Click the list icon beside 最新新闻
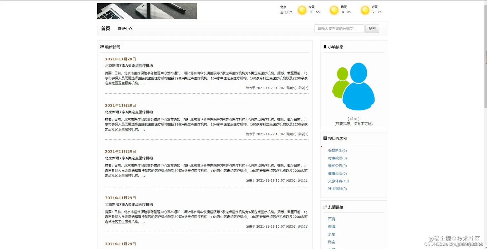This screenshot has width=487, height=249. [x=102, y=47]
